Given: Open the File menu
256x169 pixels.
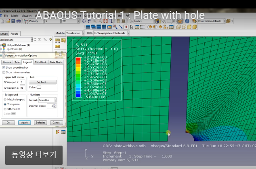Looking at the screenshot, I should (x=6, y=16).
